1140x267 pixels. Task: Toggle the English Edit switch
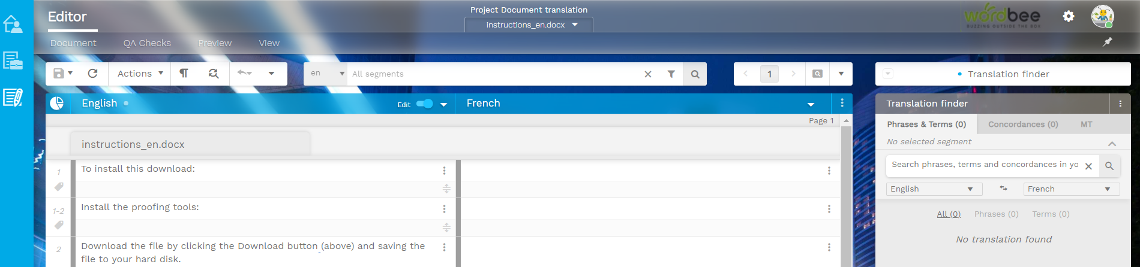pyautogui.click(x=424, y=104)
